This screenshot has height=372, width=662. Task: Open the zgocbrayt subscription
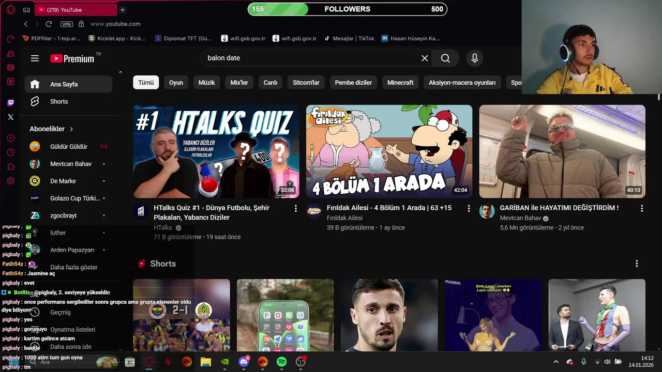68,215
